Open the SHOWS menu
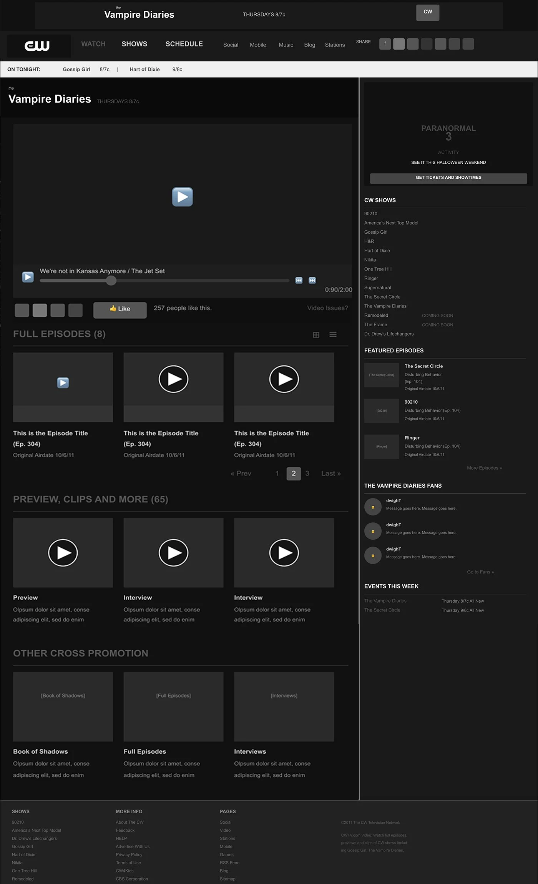This screenshot has width=538, height=884. tap(134, 44)
